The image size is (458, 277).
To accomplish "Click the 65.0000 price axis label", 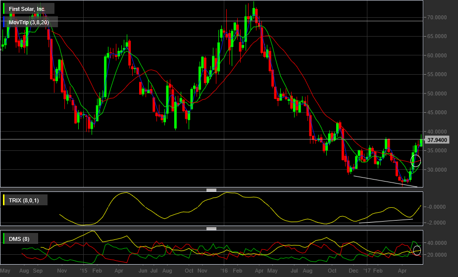I will point(437,37).
